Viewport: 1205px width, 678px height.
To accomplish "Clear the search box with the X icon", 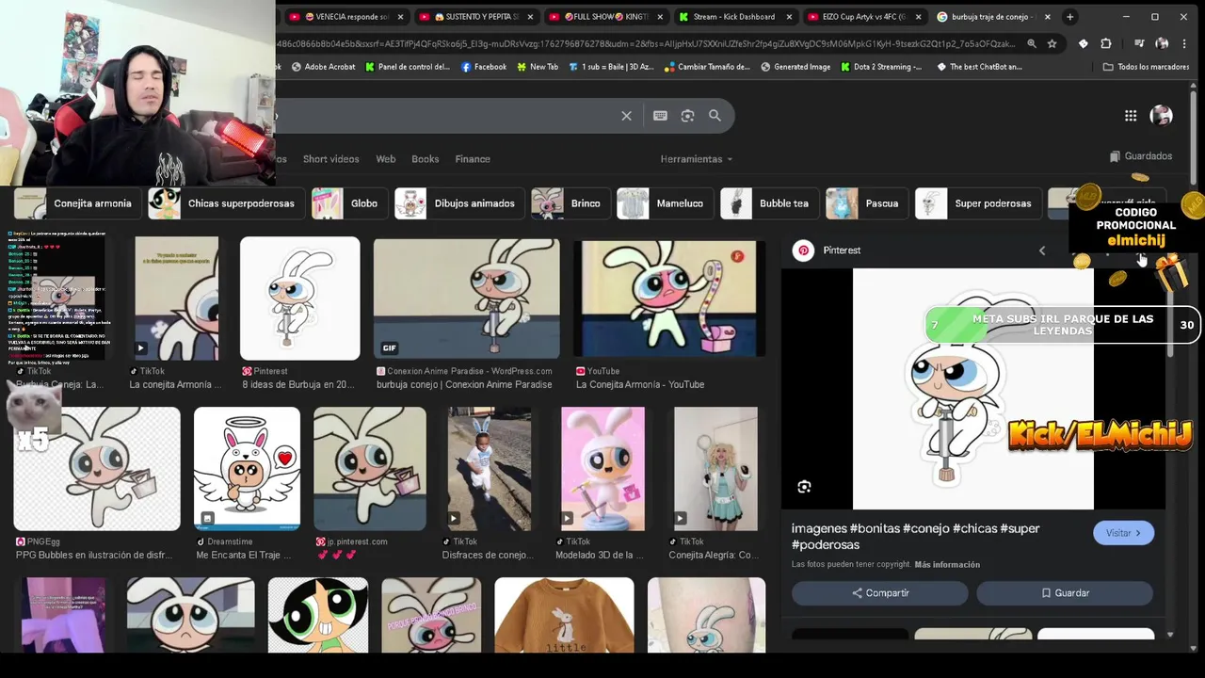I will [x=626, y=116].
